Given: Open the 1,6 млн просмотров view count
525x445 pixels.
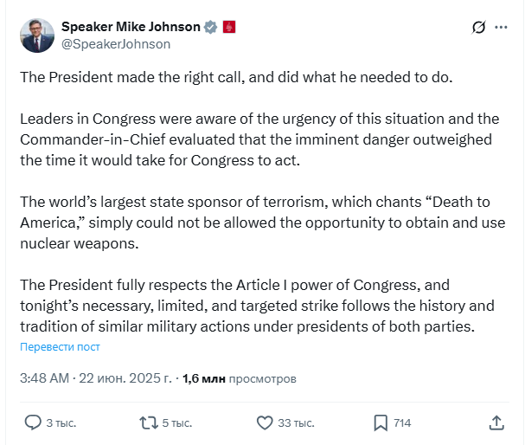Looking at the screenshot, I should pos(240,378).
